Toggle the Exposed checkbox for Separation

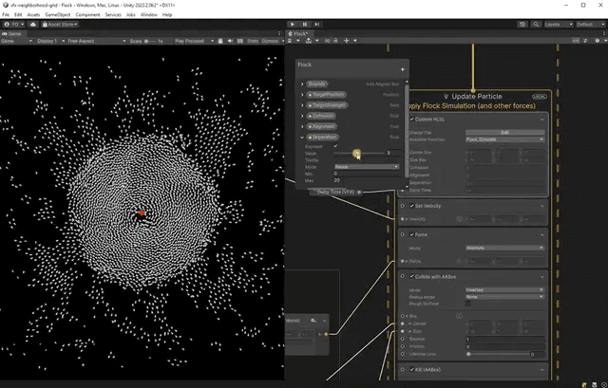click(335, 146)
